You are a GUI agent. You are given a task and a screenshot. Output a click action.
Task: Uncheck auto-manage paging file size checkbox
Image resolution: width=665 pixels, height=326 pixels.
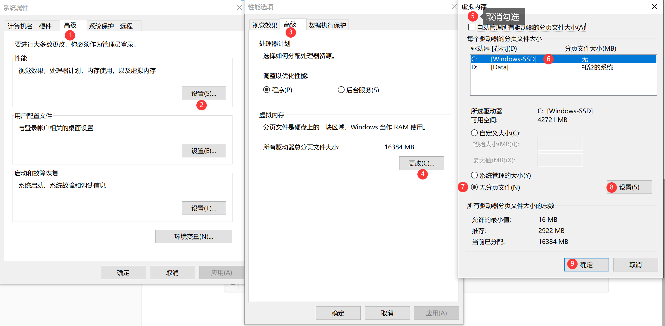click(x=472, y=27)
